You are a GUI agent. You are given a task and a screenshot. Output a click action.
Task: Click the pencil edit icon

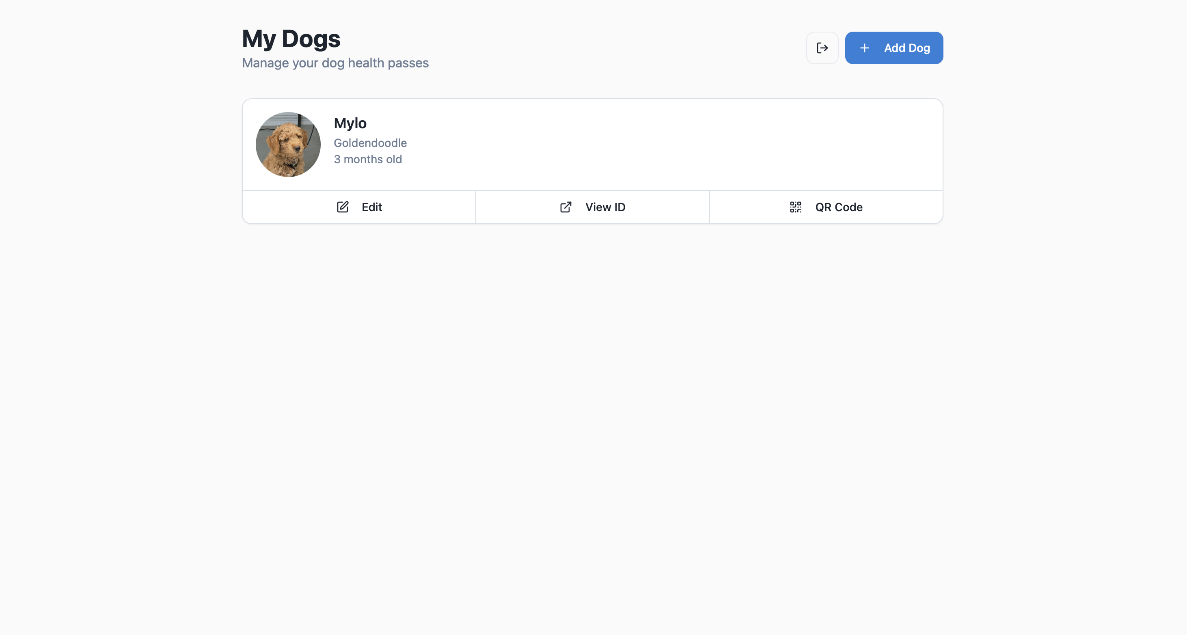tap(342, 207)
